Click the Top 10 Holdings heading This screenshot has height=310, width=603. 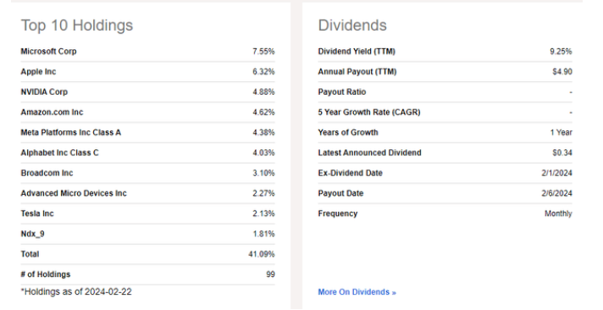(77, 25)
